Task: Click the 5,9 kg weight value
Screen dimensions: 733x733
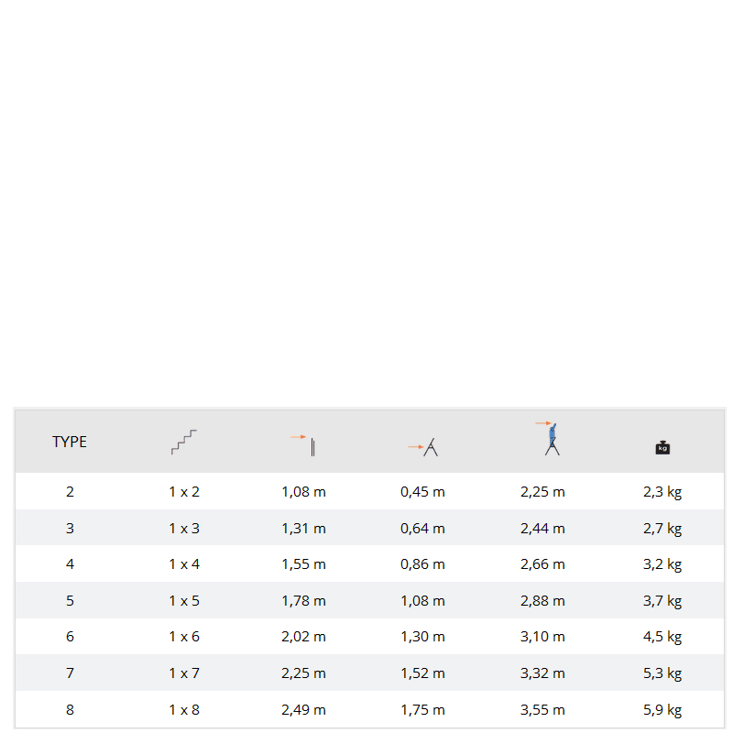Action: (x=662, y=709)
